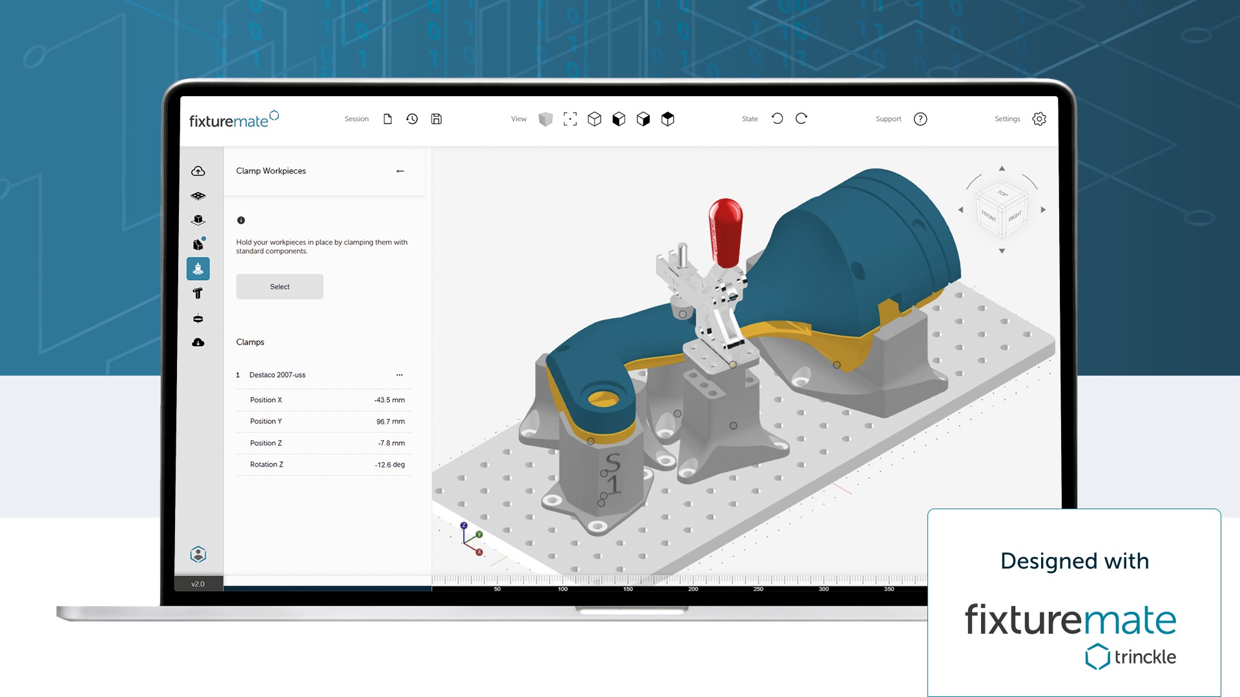The width and height of the screenshot is (1240, 697).
Task: Click the cloud upload icon in sidebar
Action: point(198,171)
